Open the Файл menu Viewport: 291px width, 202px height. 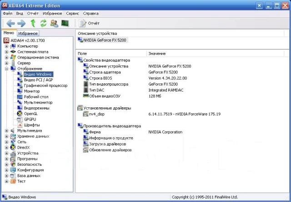tap(8, 14)
